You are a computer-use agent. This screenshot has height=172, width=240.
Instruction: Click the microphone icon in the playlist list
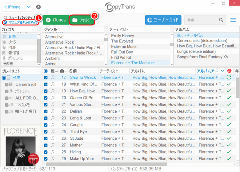coord(11,91)
